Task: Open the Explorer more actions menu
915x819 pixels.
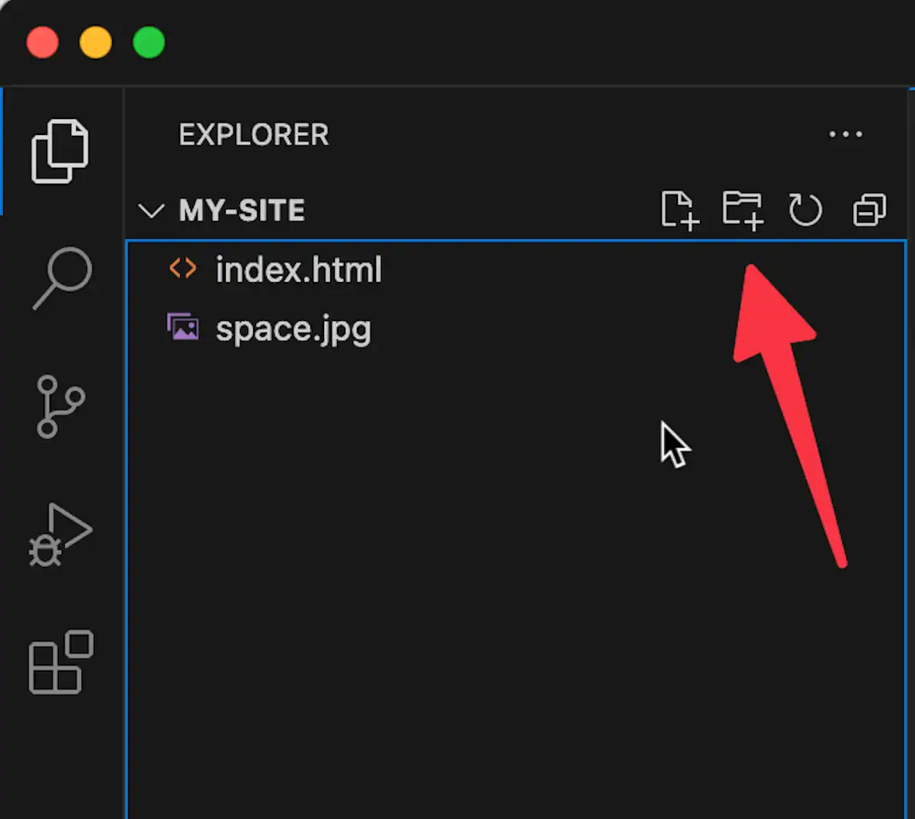Action: point(846,134)
